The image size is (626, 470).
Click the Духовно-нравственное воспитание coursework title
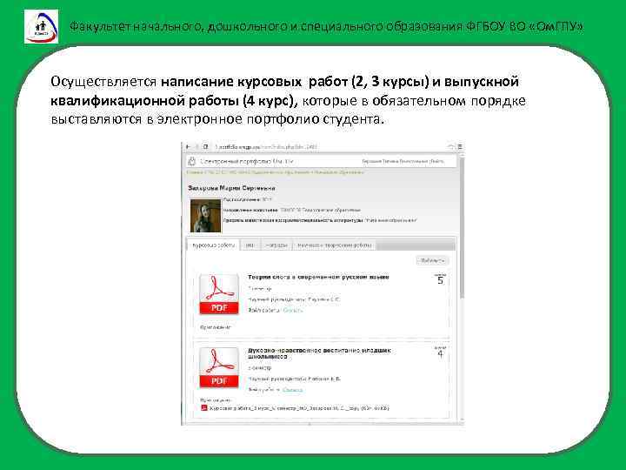point(319,352)
